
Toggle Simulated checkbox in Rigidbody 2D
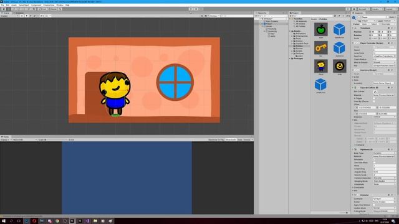(x=374, y=159)
